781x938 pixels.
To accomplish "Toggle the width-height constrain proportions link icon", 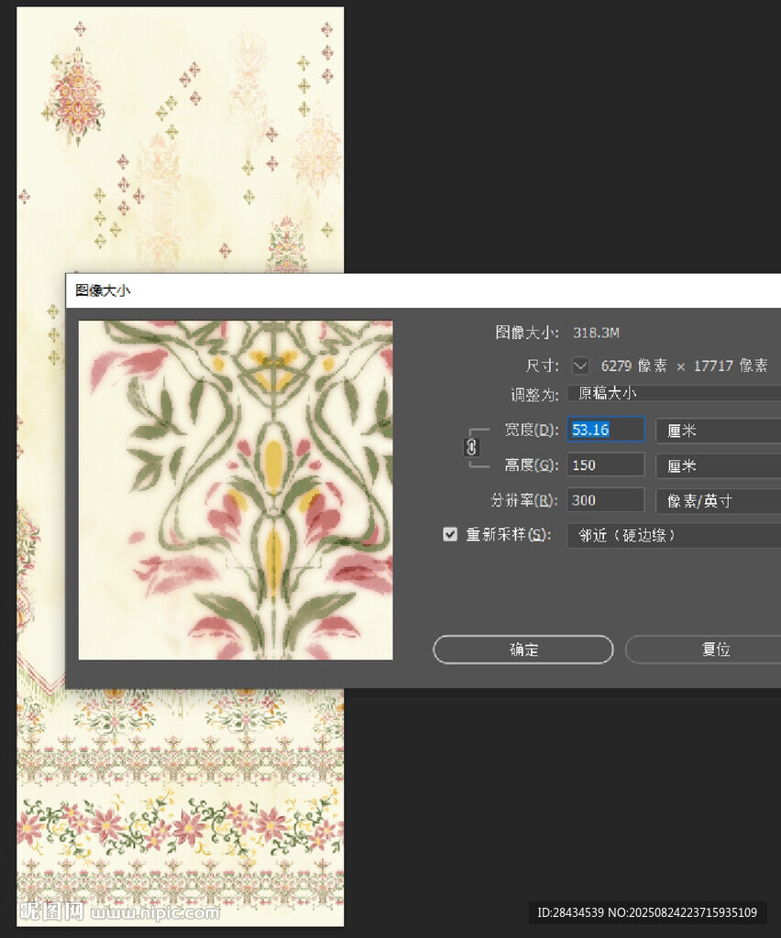I will [x=471, y=447].
